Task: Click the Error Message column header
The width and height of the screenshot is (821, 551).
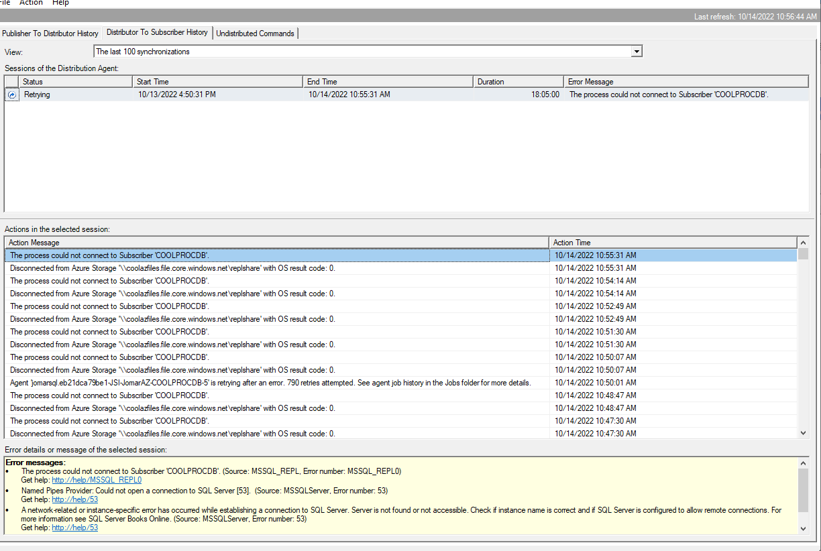Action: 686,82
